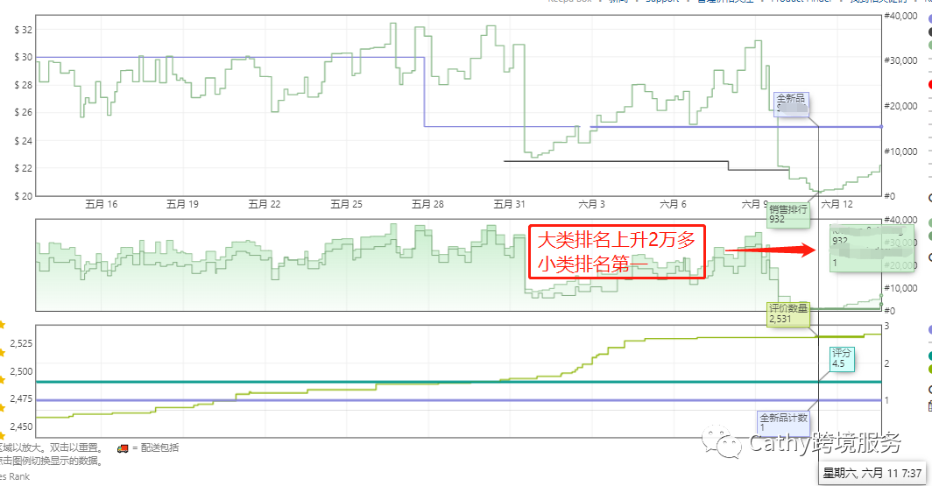Click the 六月 3 date marker on axis

coord(591,204)
